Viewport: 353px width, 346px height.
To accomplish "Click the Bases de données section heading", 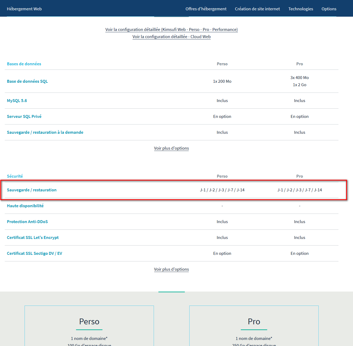I will click(24, 64).
